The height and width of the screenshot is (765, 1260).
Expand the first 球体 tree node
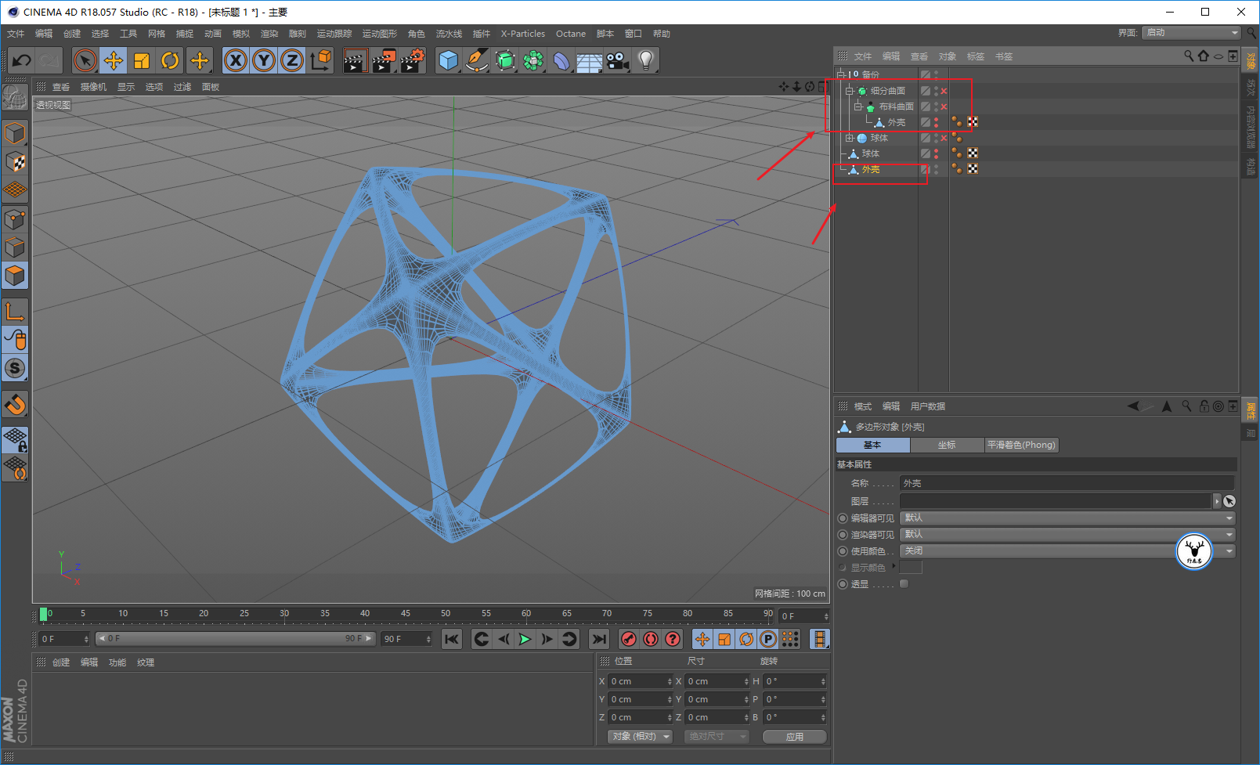(x=849, y=138)
